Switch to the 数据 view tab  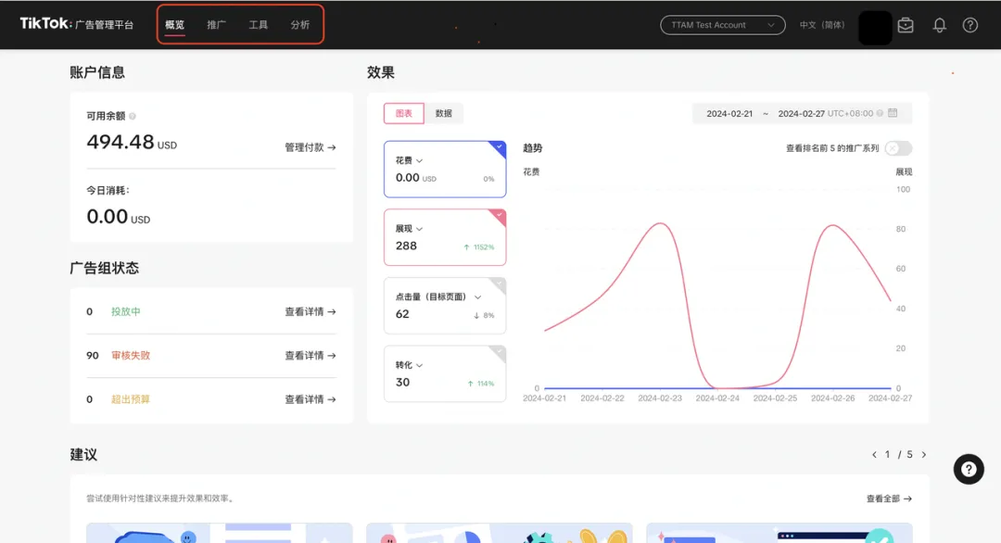pos(445,112)
